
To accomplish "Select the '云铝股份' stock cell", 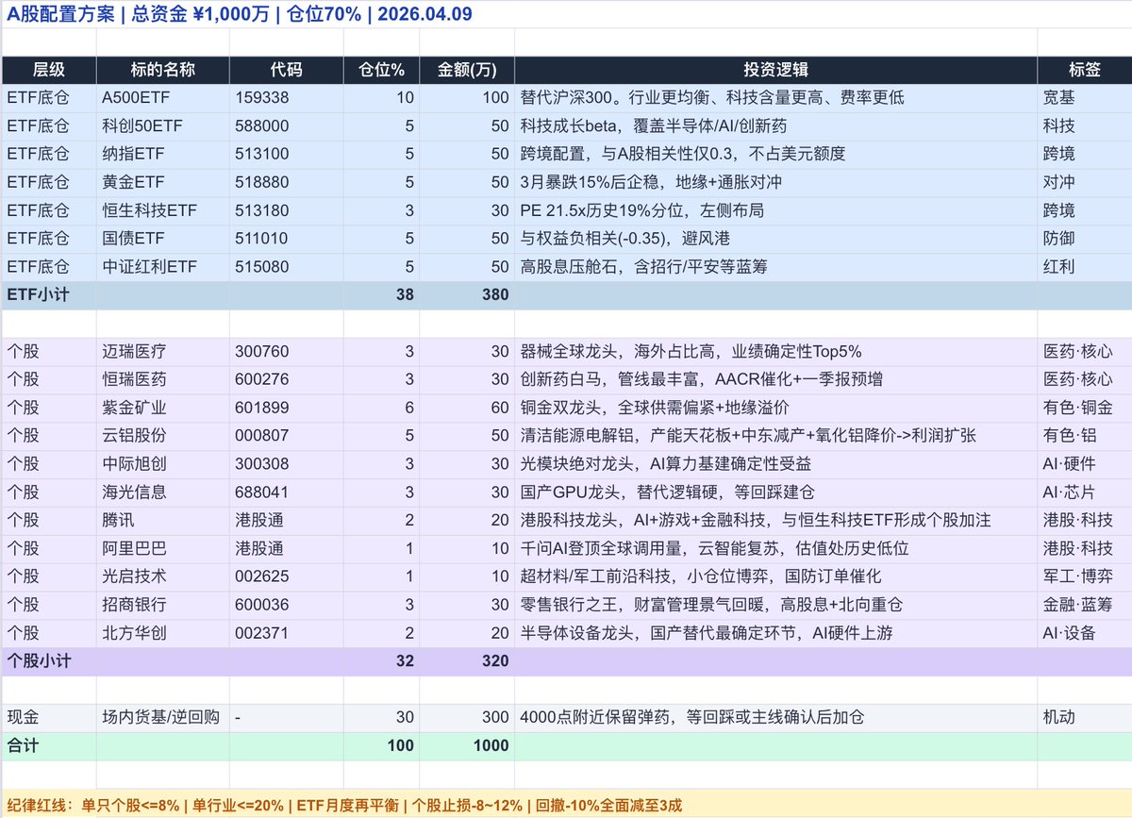I will pos(162,436).
